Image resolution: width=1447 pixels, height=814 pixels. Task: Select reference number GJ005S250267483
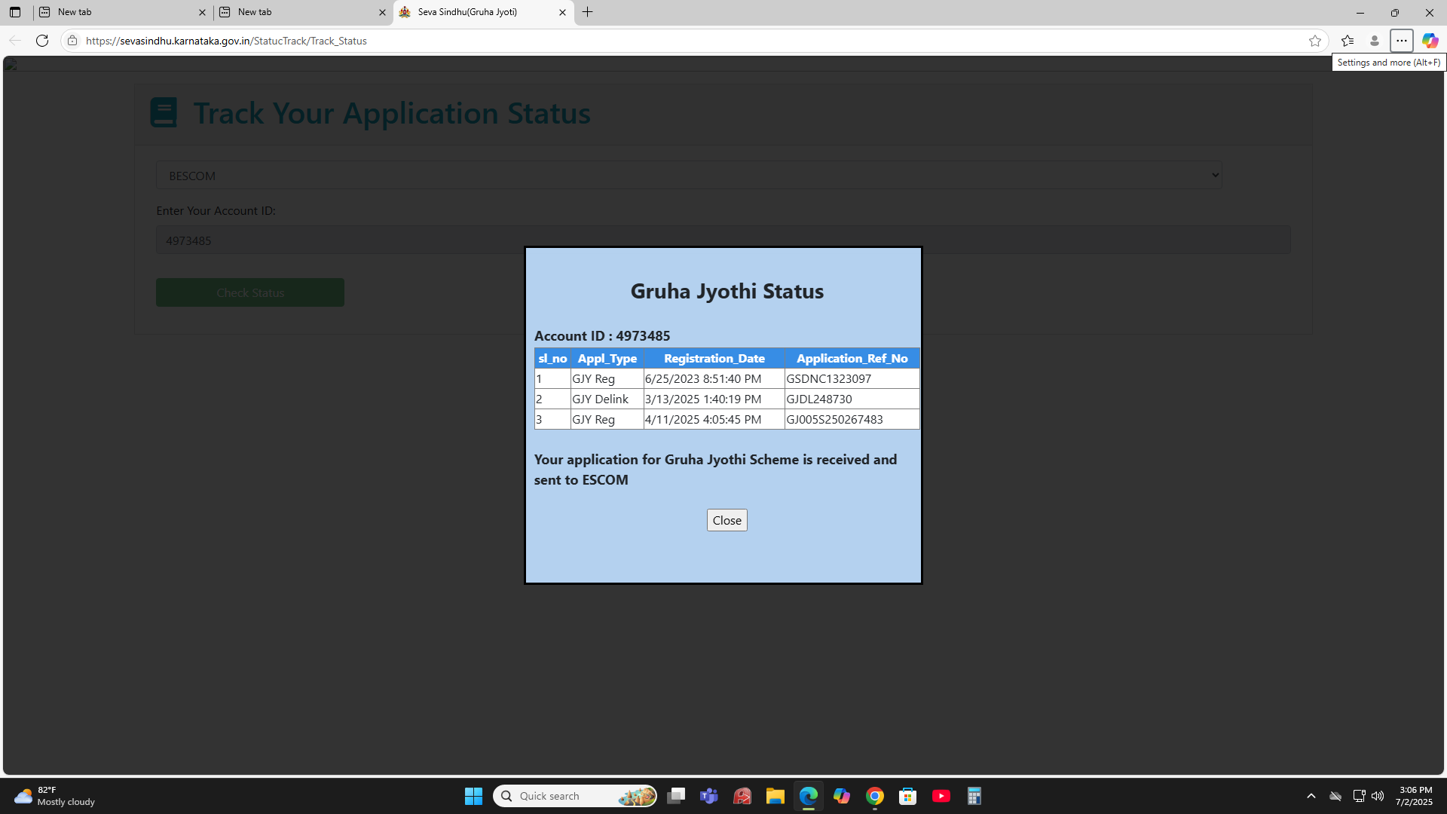(x=835, y=419)
